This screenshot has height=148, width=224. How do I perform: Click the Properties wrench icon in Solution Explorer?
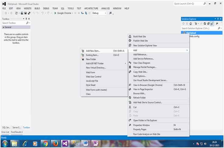(x=217, y=23)
